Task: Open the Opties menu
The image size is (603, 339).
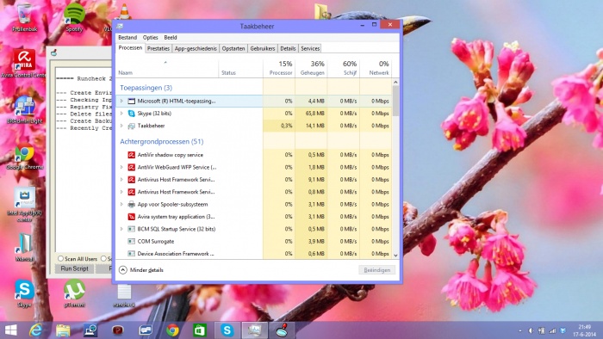Action: coord(151,37)
